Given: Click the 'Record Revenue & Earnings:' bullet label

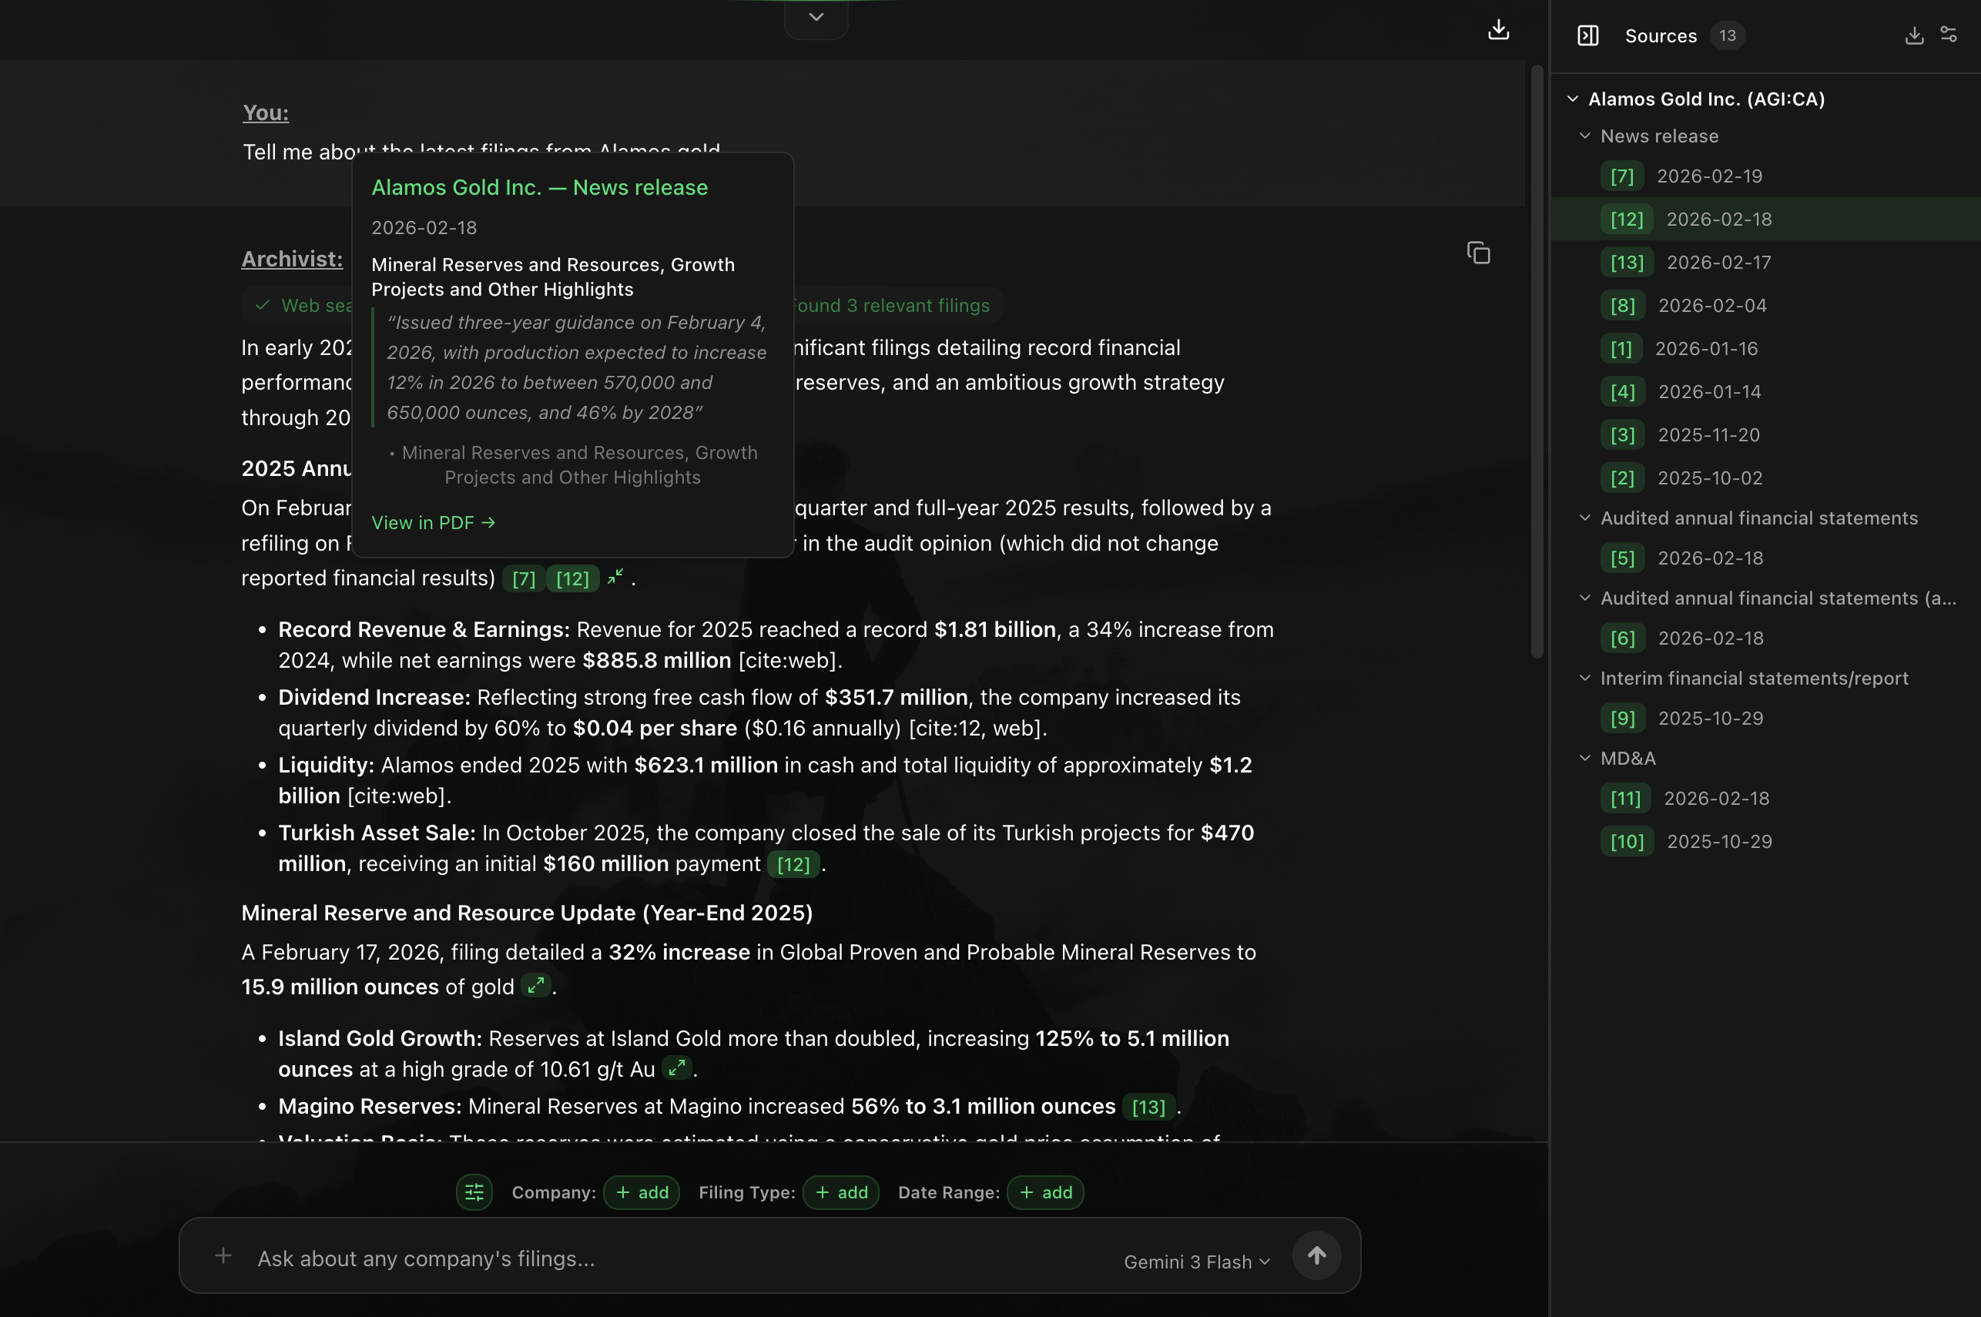Looking at the screenshot, I should tap(424, 630).
